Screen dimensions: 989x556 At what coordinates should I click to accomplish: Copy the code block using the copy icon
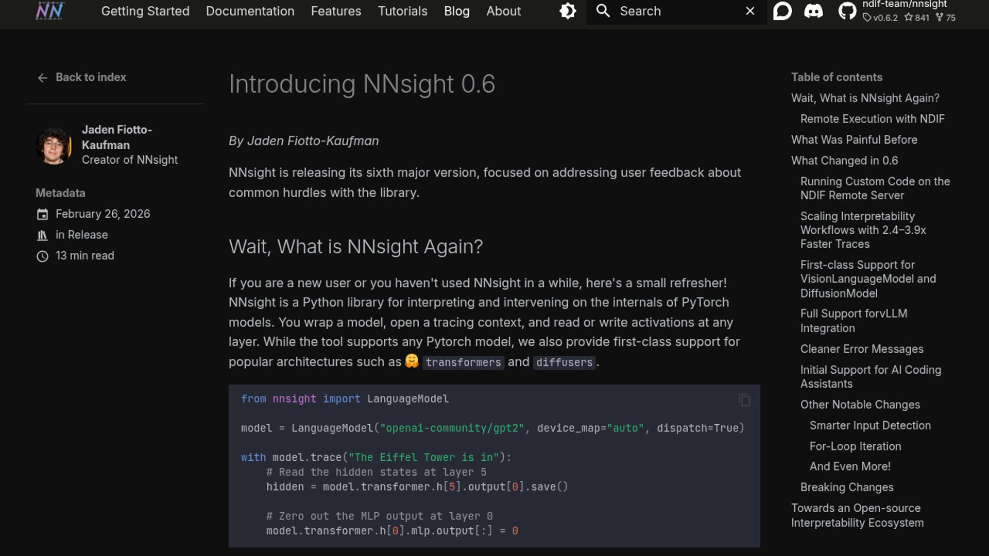[x=744, y=400]
